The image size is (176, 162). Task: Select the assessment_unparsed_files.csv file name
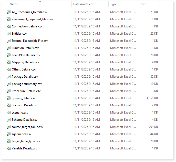pos(32,19)
